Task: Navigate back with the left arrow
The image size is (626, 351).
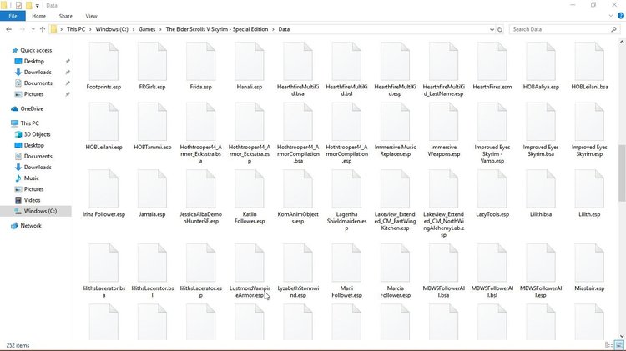Action: (x=9, y=29)
